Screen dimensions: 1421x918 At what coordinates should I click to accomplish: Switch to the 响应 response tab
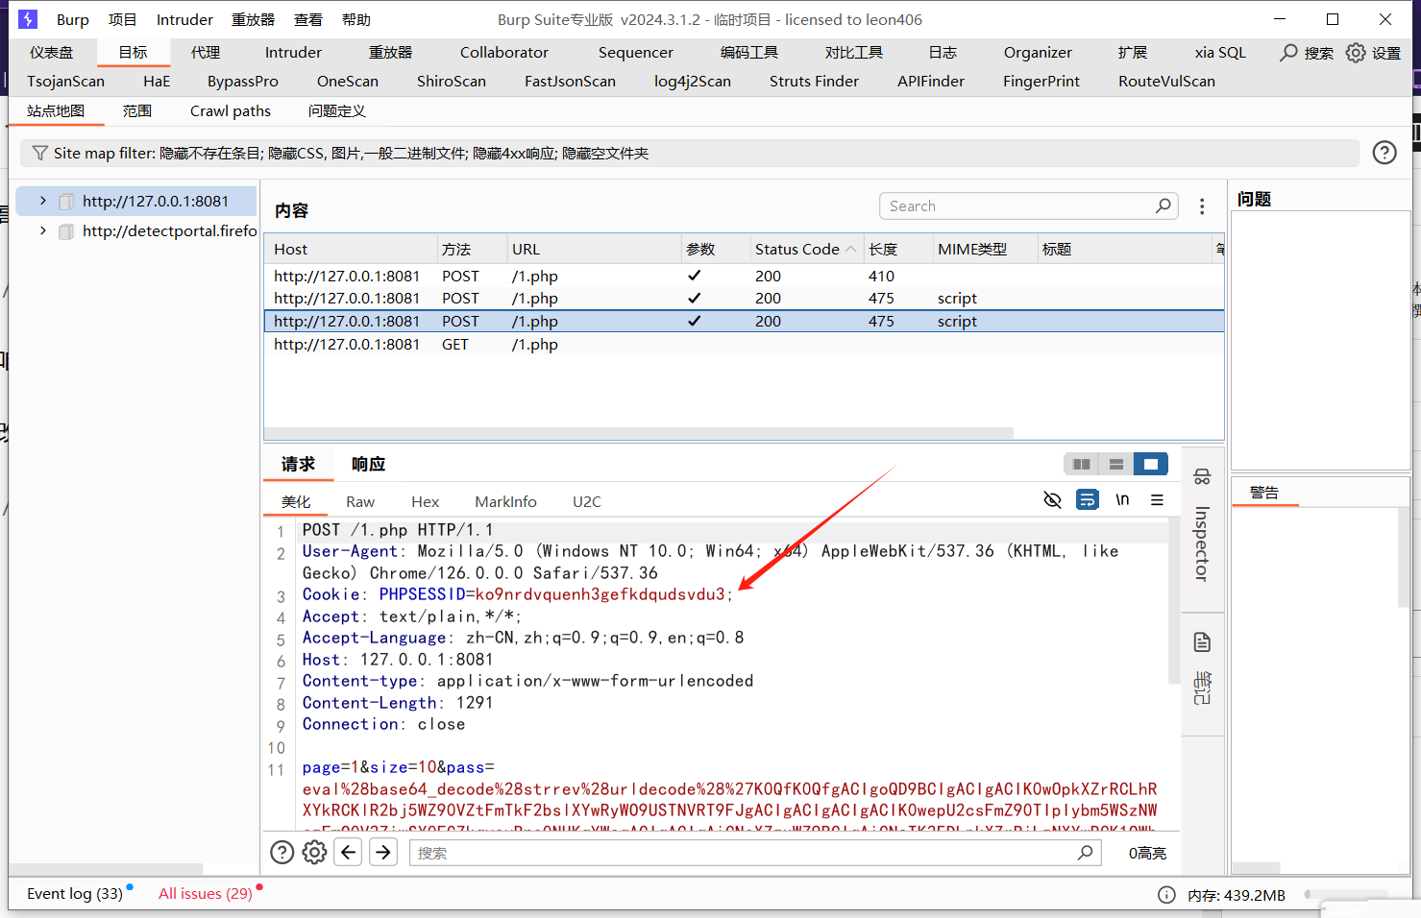[x=368, y=464]
